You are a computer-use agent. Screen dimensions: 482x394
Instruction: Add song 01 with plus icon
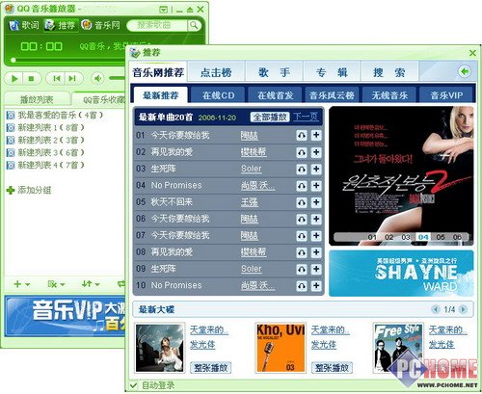(316, 135)
